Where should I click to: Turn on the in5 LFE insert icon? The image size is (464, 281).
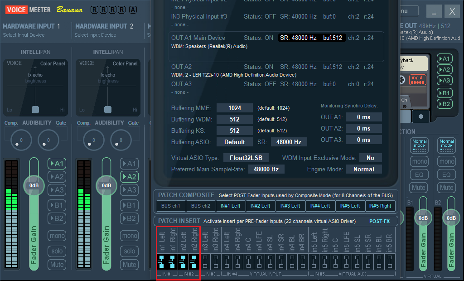[347, 262]
